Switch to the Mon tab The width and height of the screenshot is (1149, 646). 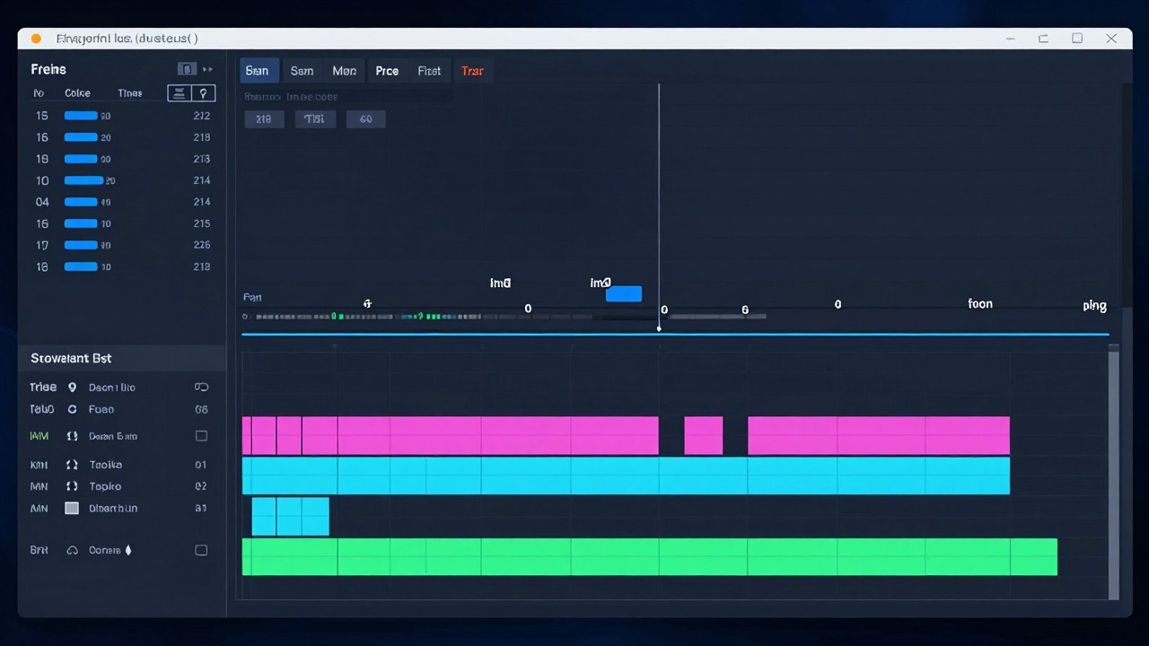[x=344, y=71]
